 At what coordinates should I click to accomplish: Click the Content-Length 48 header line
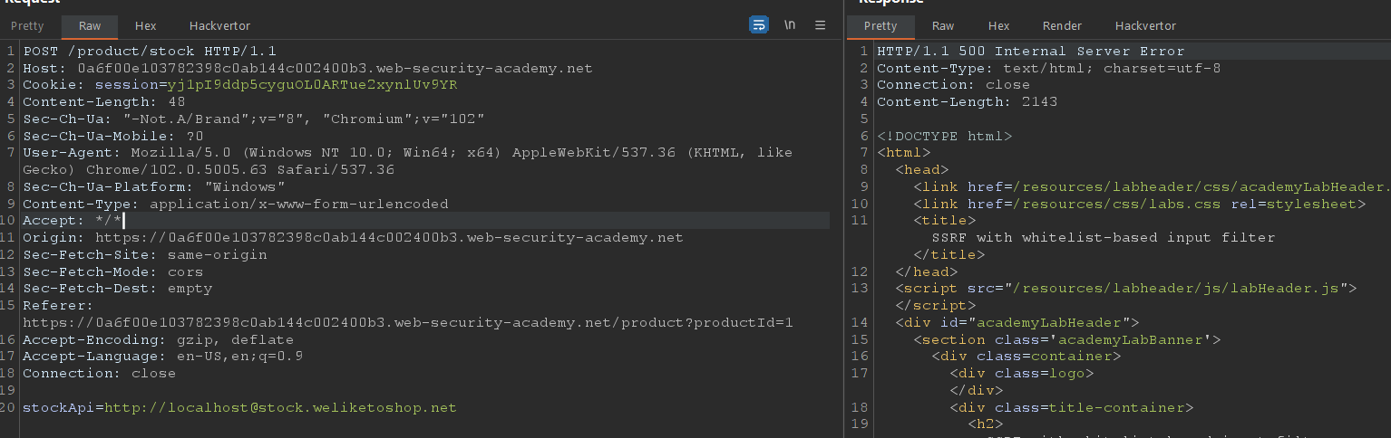coord(104,102)
